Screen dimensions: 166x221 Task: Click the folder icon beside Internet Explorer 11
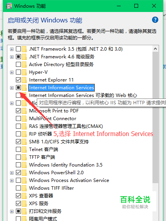24,80
